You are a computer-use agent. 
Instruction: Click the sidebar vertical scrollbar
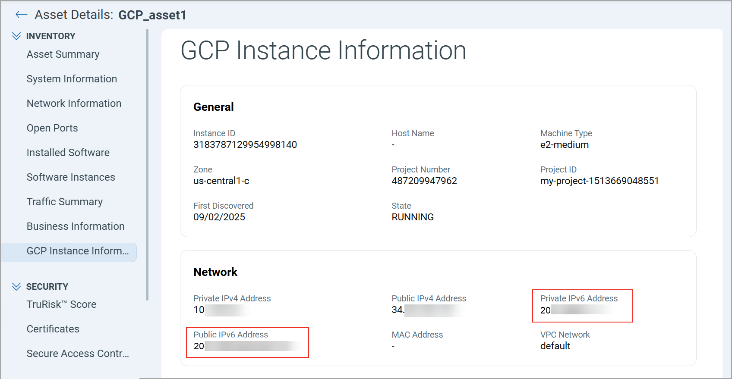point(147,164)
